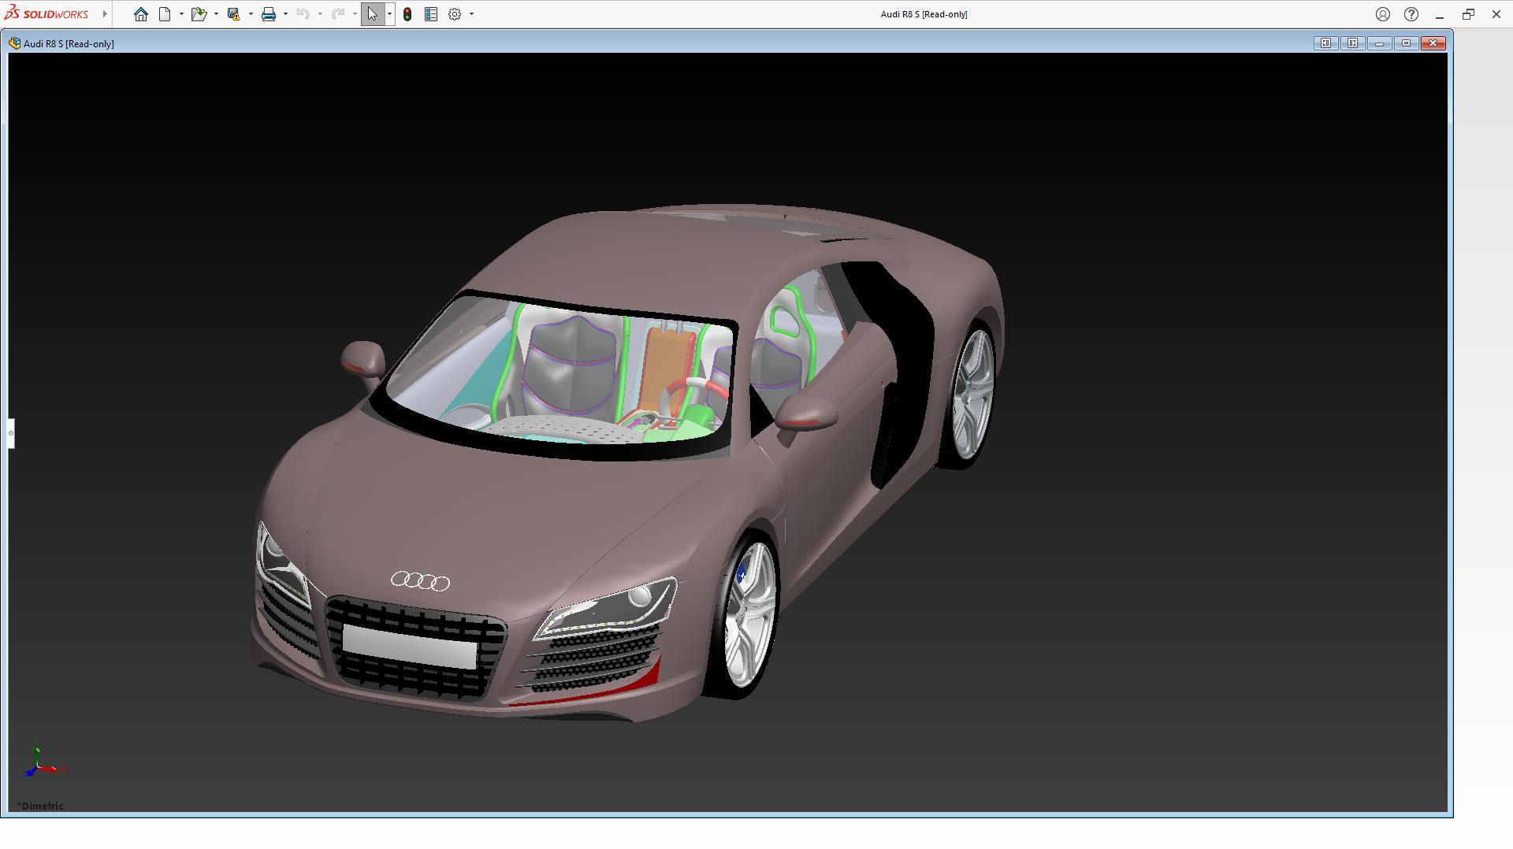Open Options with the gear icon

click(x=455, y=14)
